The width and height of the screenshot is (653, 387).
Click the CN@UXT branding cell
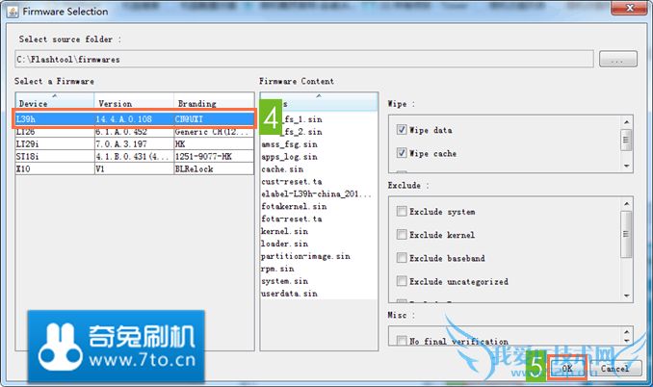214,119
